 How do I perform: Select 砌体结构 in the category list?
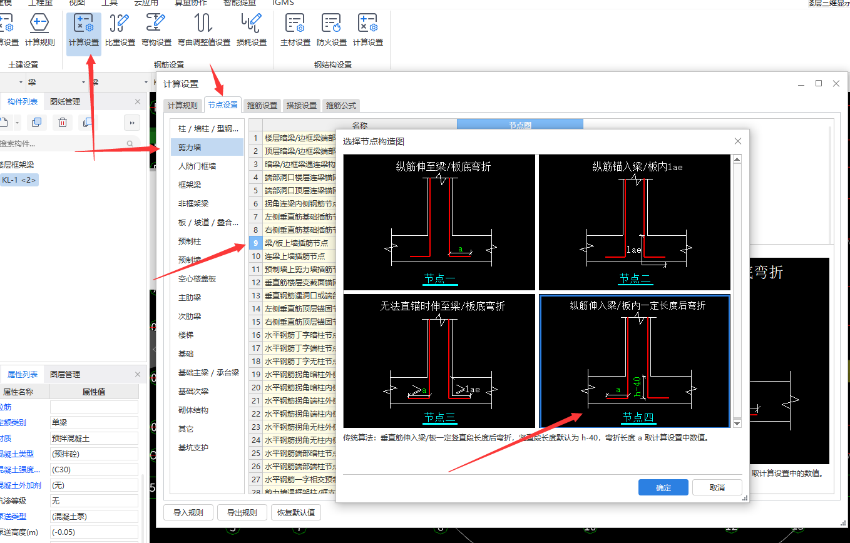207,410
